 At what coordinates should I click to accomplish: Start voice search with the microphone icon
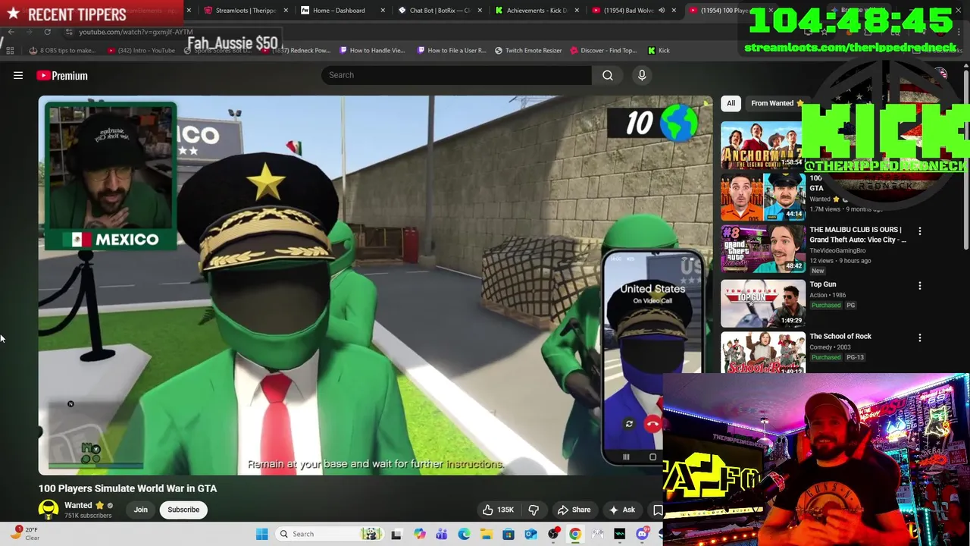[642, 75]
